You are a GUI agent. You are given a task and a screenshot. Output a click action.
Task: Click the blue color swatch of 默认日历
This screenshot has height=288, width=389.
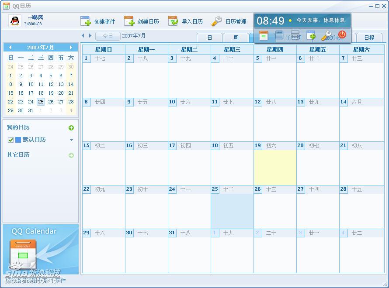(18, 140)
